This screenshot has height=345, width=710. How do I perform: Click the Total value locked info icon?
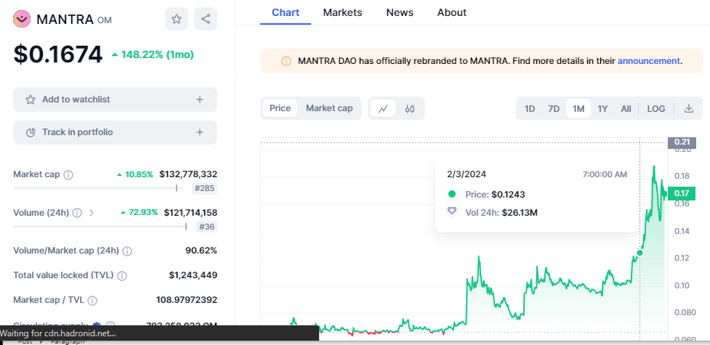click(122, 276)
